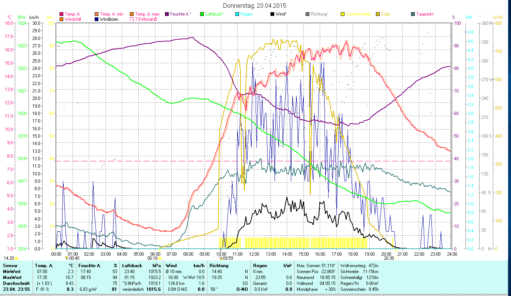Click the chart title Donnerstag, 23.04.2015
This screenshot has width=511, height=296.
coord(255,6)
